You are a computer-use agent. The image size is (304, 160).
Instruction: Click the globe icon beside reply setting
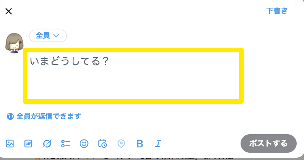pyautogui.click(x=10, y=116)
